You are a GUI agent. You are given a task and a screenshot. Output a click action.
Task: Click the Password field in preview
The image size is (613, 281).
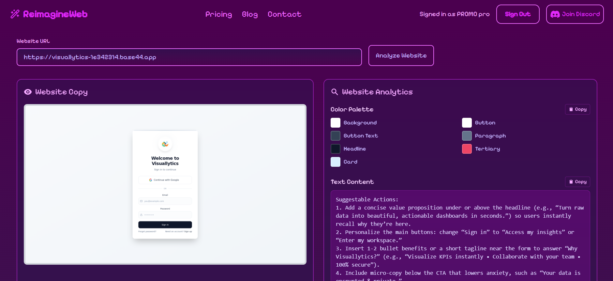[x=165, y=215]
